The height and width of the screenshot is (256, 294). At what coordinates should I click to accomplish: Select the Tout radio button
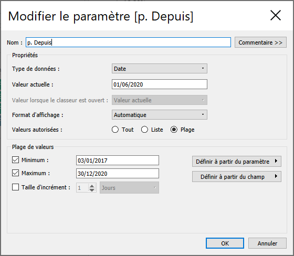[x=115, y=130]
